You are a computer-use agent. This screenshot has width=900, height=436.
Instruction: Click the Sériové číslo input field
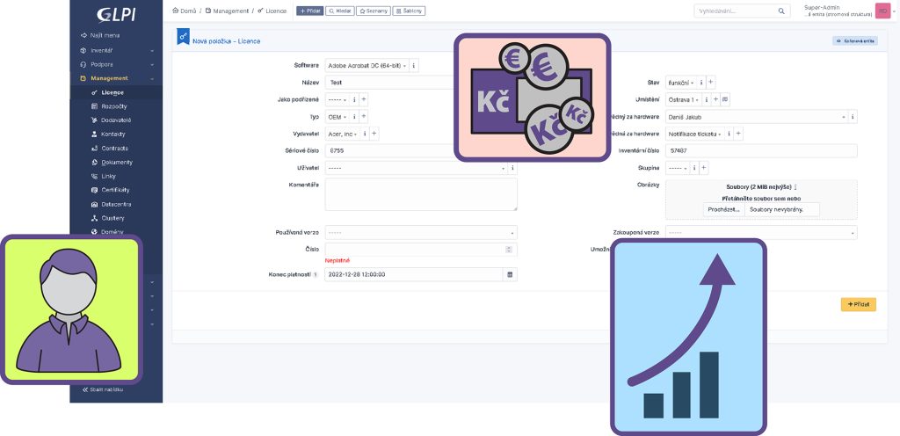point(387,150)
